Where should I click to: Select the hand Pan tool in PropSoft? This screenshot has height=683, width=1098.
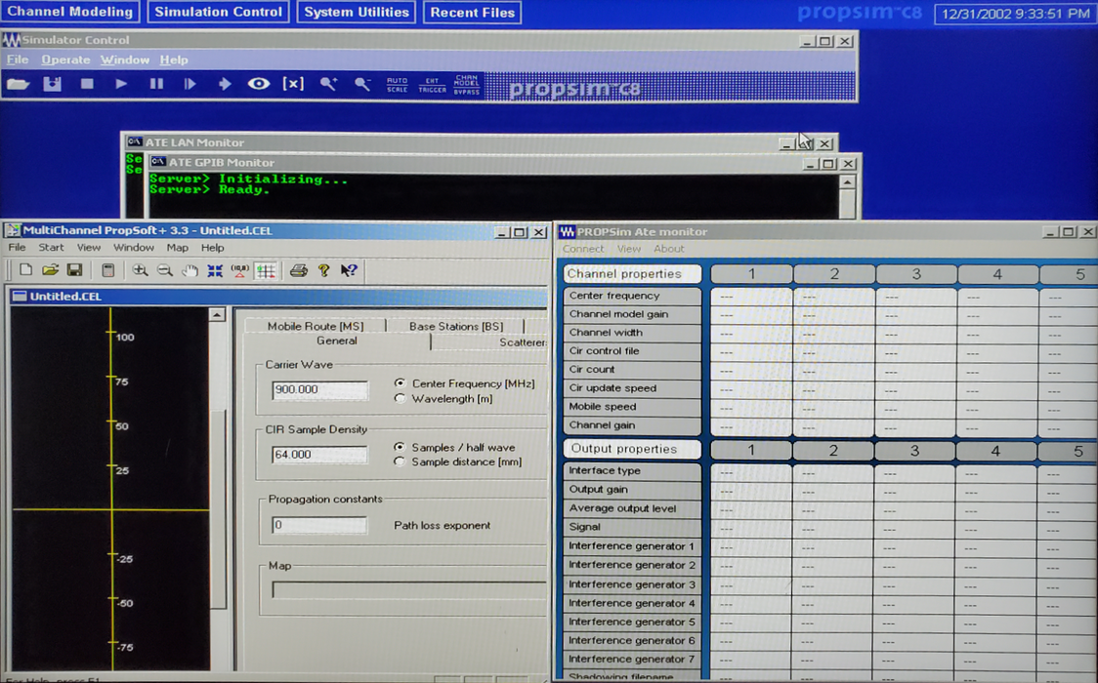tap(190, 270)
